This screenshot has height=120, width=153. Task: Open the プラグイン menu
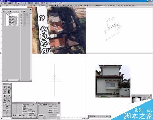pyautogui.click(x=53, y=3)
